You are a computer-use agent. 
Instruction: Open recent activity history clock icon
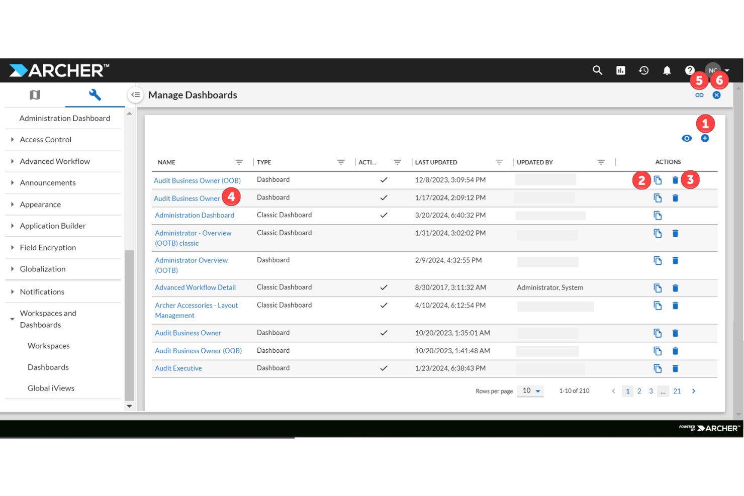(x=643, y=70)
